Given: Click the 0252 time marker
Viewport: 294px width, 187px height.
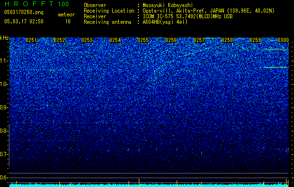Looking at the screenshot, I should coord(59,40).
